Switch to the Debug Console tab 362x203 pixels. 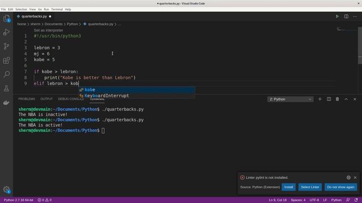click(71, 99)
